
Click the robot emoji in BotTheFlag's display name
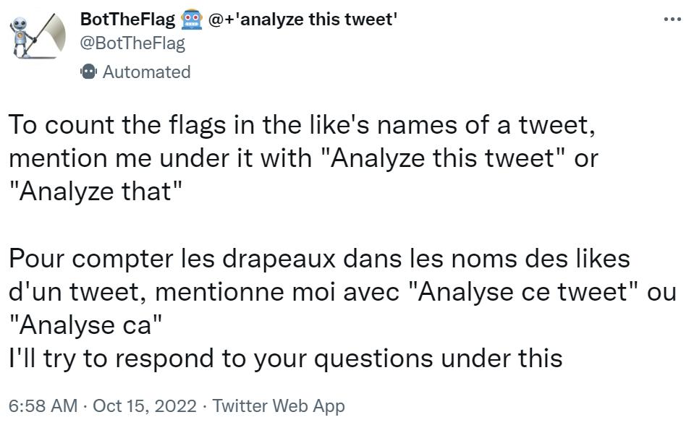(191, 20)
